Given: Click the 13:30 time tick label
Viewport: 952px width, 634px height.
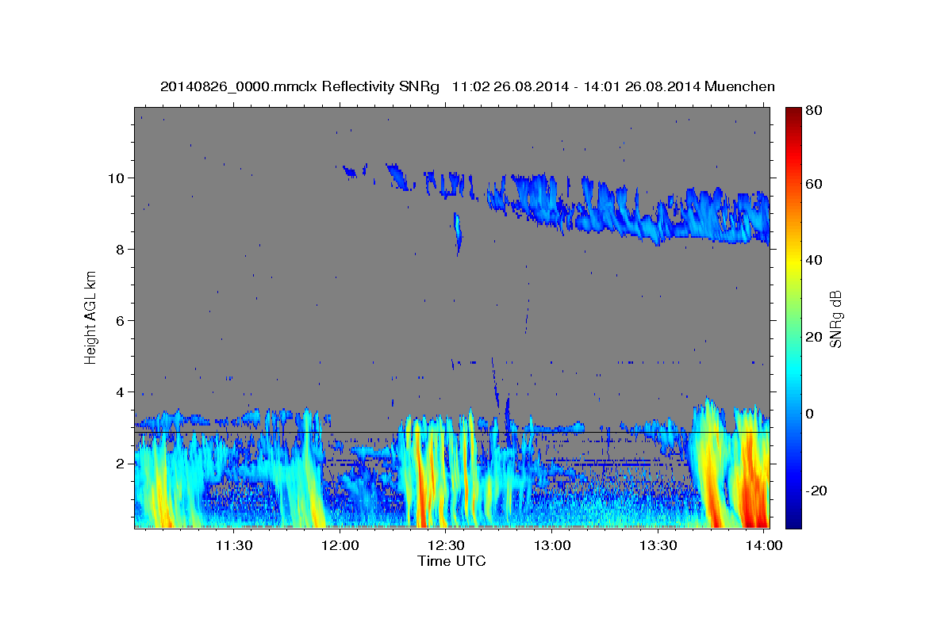Looking at the screenshot, I should tap(658, 545).
